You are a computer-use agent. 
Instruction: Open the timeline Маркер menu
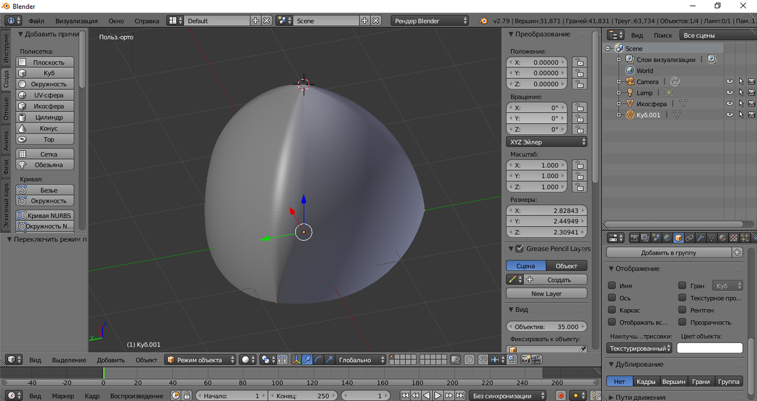click(x=63, y=396)
